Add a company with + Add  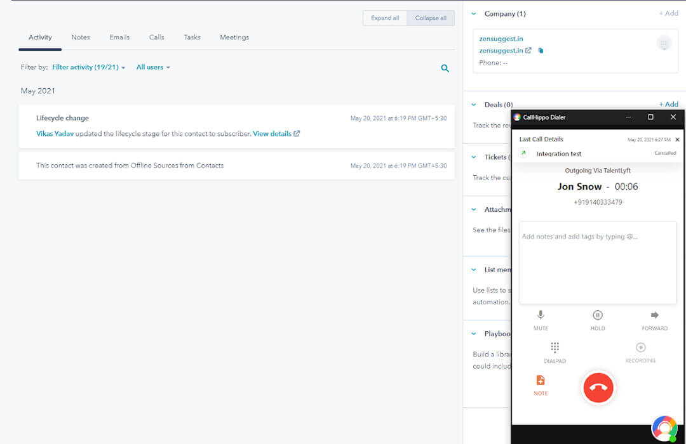click(x=668, y=13)
